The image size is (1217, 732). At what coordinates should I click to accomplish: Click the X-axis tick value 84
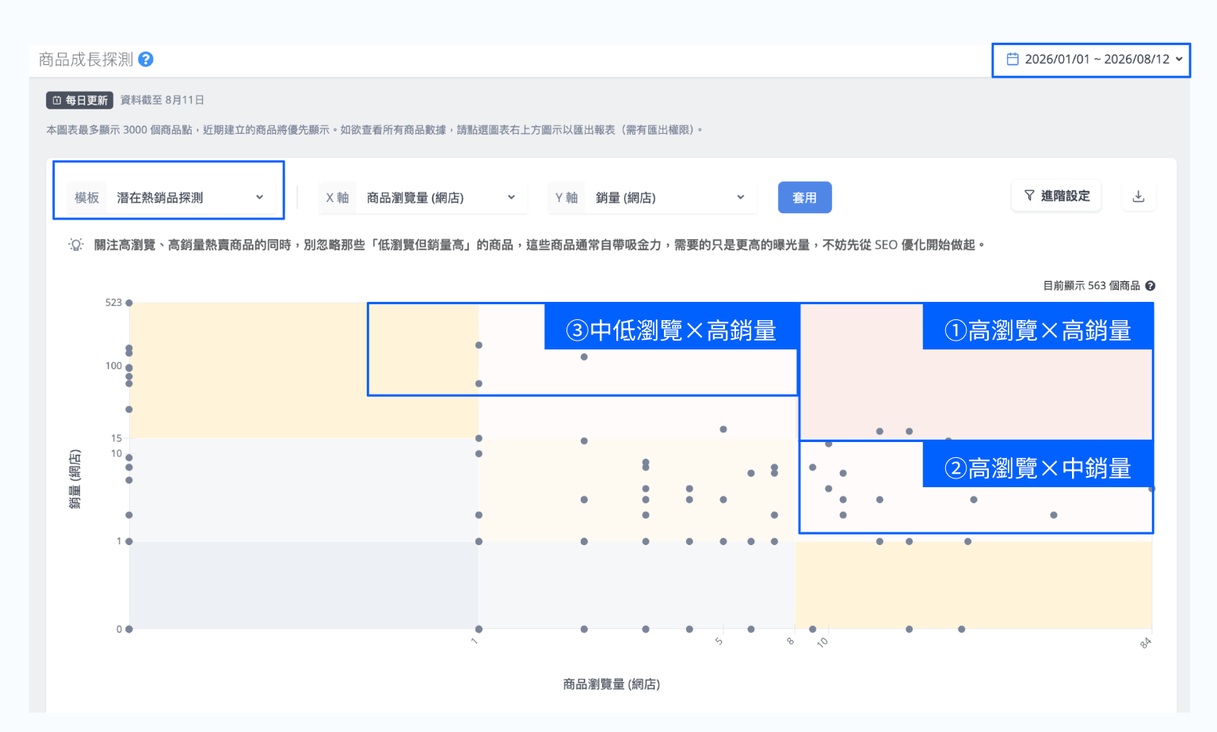tap(1145, 643)
